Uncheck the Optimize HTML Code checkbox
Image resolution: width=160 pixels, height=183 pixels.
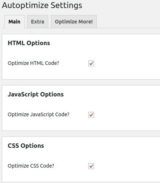(91, 63)
